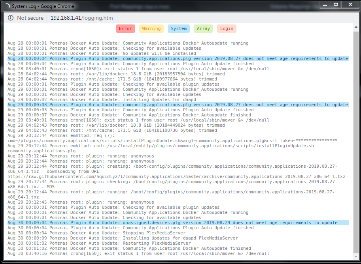Viewport: 361px width, 264px height.
Task: Click the Aug 30 00:01:02 Docker Autoupdate finished line
Action: pos(129,248)
